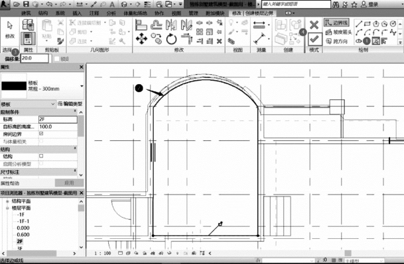Open the 视图 ribbon tab
This screenshot has width=404, height=264.
176,13
